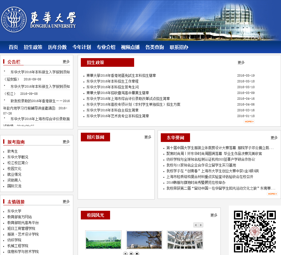The height and width of the screenshot is (255, 281).
Task: Click the QR code image
Action: click(x=255, y=231)
